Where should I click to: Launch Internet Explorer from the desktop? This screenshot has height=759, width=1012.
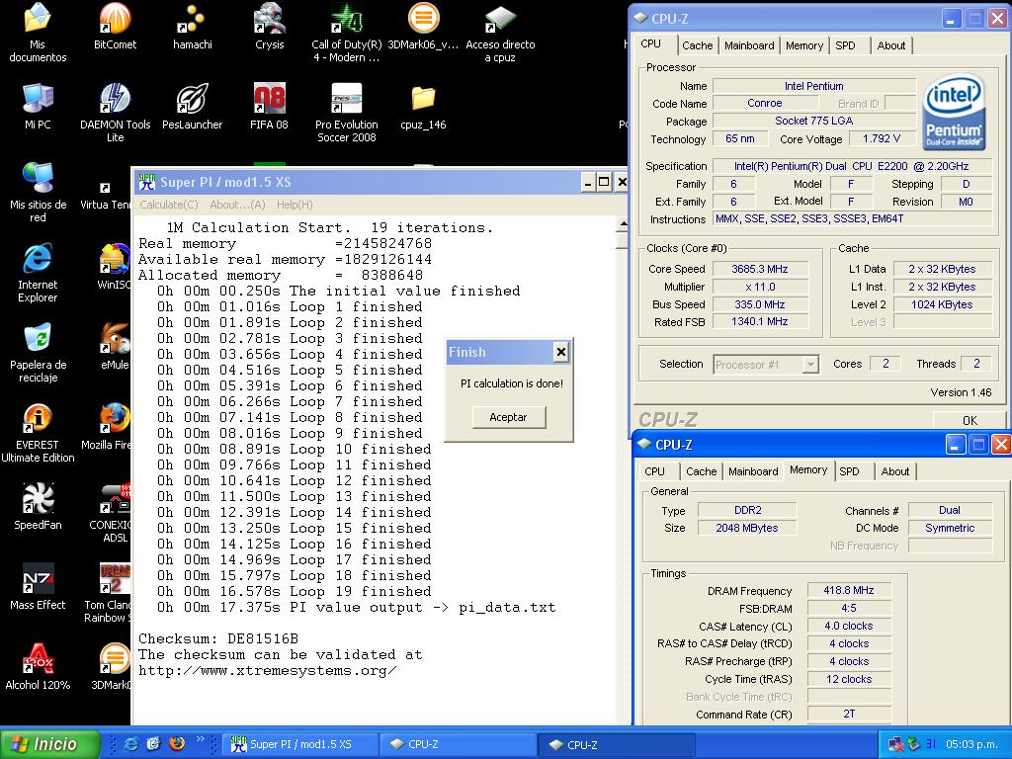point(38,273)
